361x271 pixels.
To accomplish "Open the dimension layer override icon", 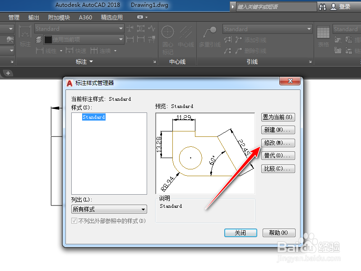I will (39, 40).
